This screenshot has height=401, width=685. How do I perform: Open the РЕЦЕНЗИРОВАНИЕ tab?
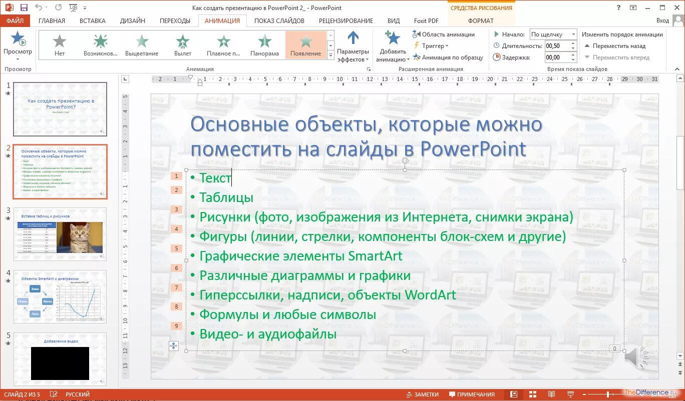click(x=346, y=20)
